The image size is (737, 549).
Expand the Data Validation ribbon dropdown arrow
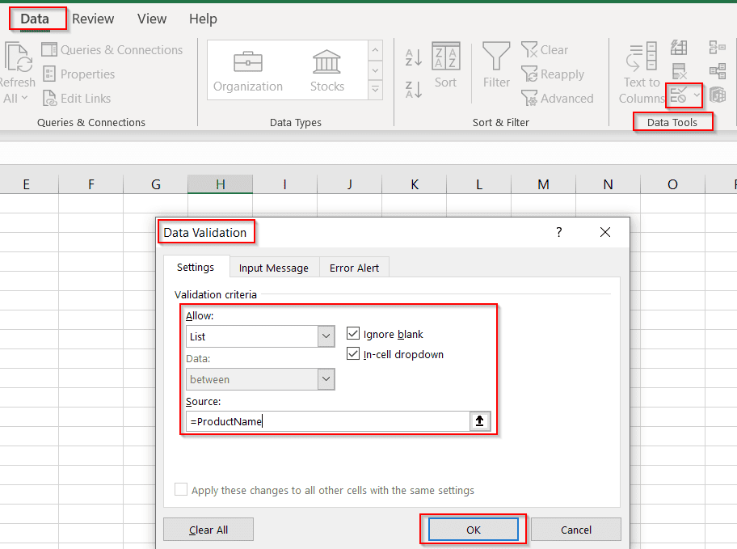coord(696,95)
